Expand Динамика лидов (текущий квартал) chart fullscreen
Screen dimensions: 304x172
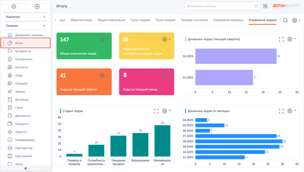pos(281,39)
